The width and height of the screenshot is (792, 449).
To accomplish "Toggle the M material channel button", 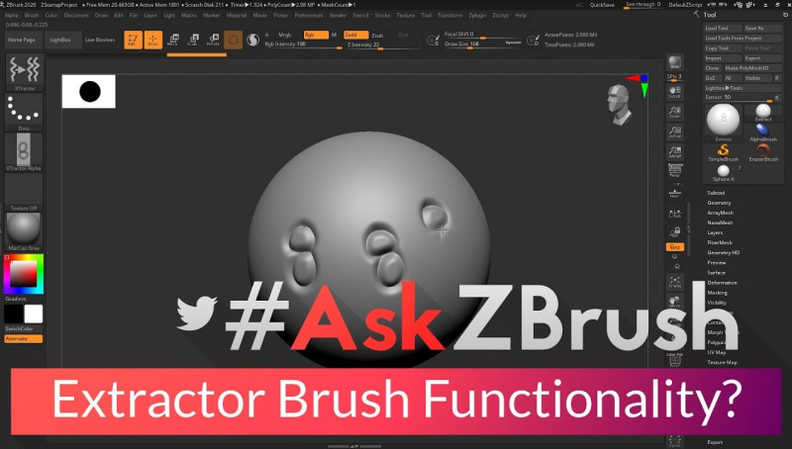I will 334,35.
